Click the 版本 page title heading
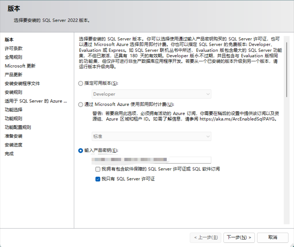The image size is (294, 247). coord(14,8)
